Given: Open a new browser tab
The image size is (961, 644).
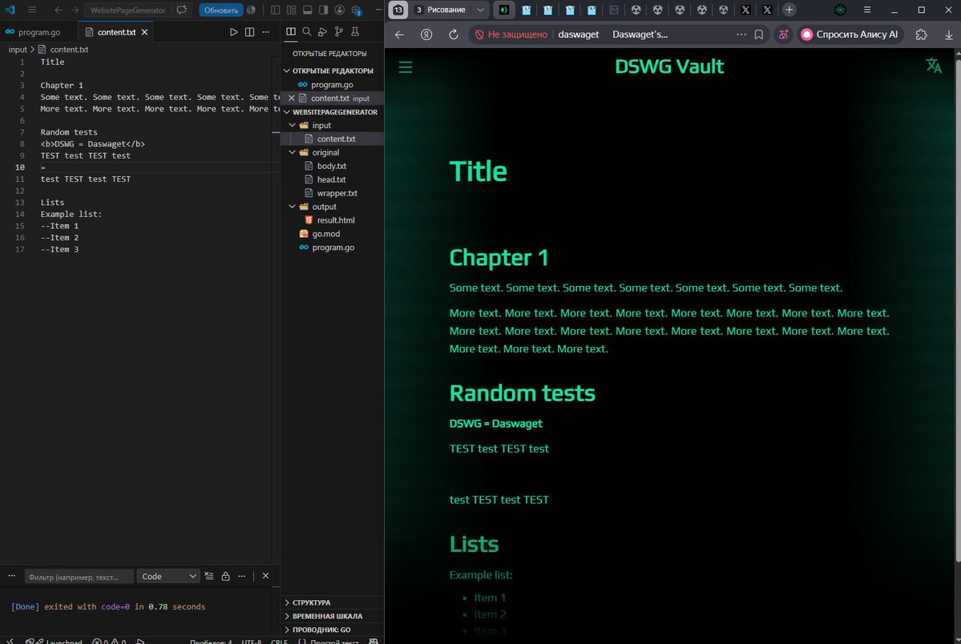Looking at the screenshot, I should (x=789, y=10).
